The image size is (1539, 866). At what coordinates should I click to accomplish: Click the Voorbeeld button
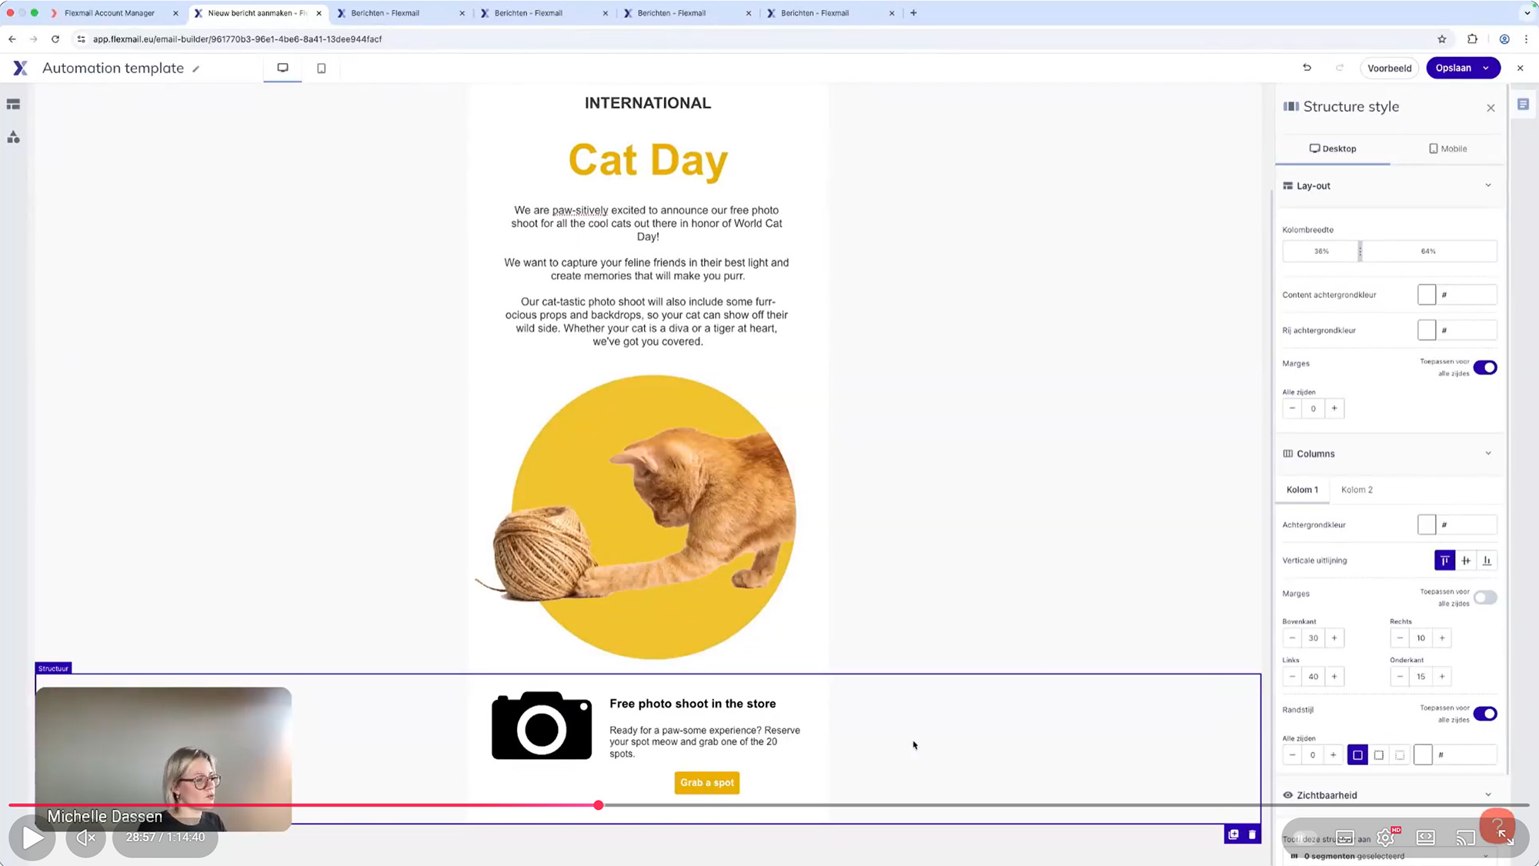tap(1389, 68)
